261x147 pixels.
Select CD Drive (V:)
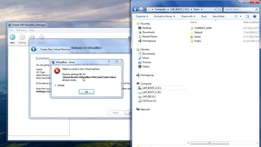coord(149,101)
